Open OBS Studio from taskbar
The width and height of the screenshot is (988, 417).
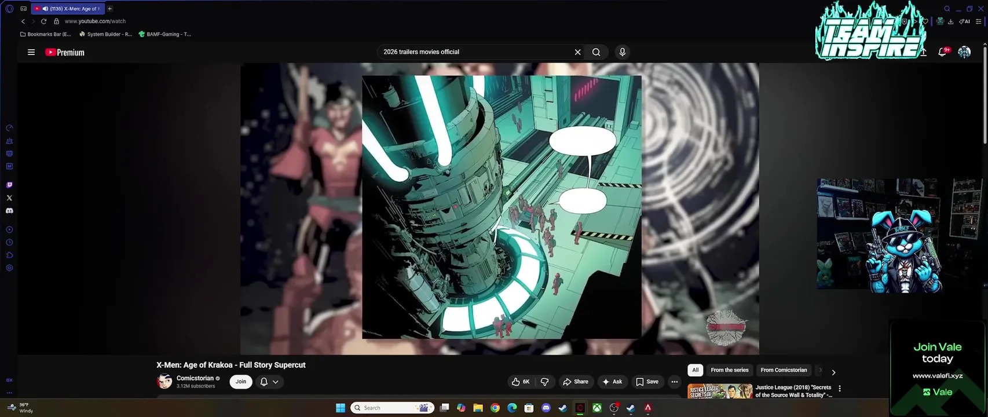(x=614, y=408)
